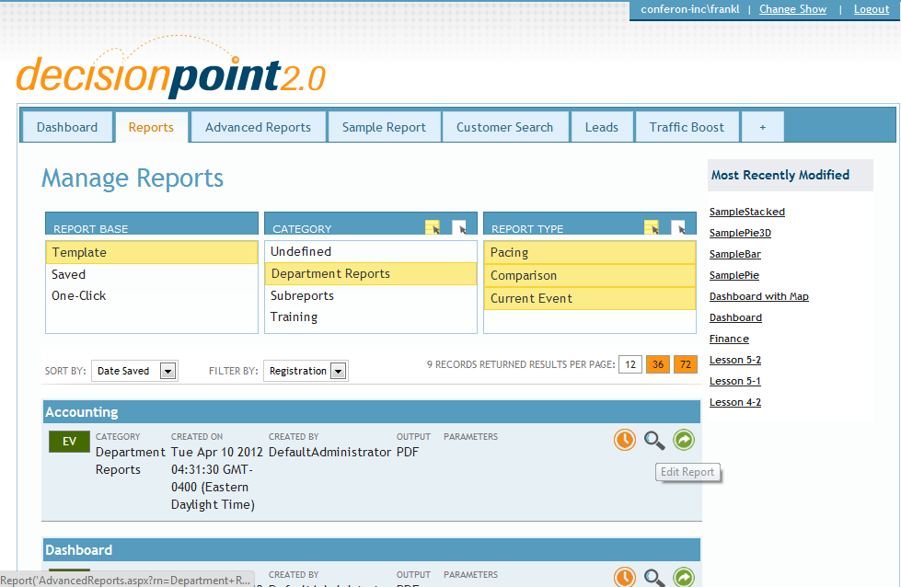Select Saved in Report Base list
The width and height of the screenshot is (901, 587).
point(152,274)
